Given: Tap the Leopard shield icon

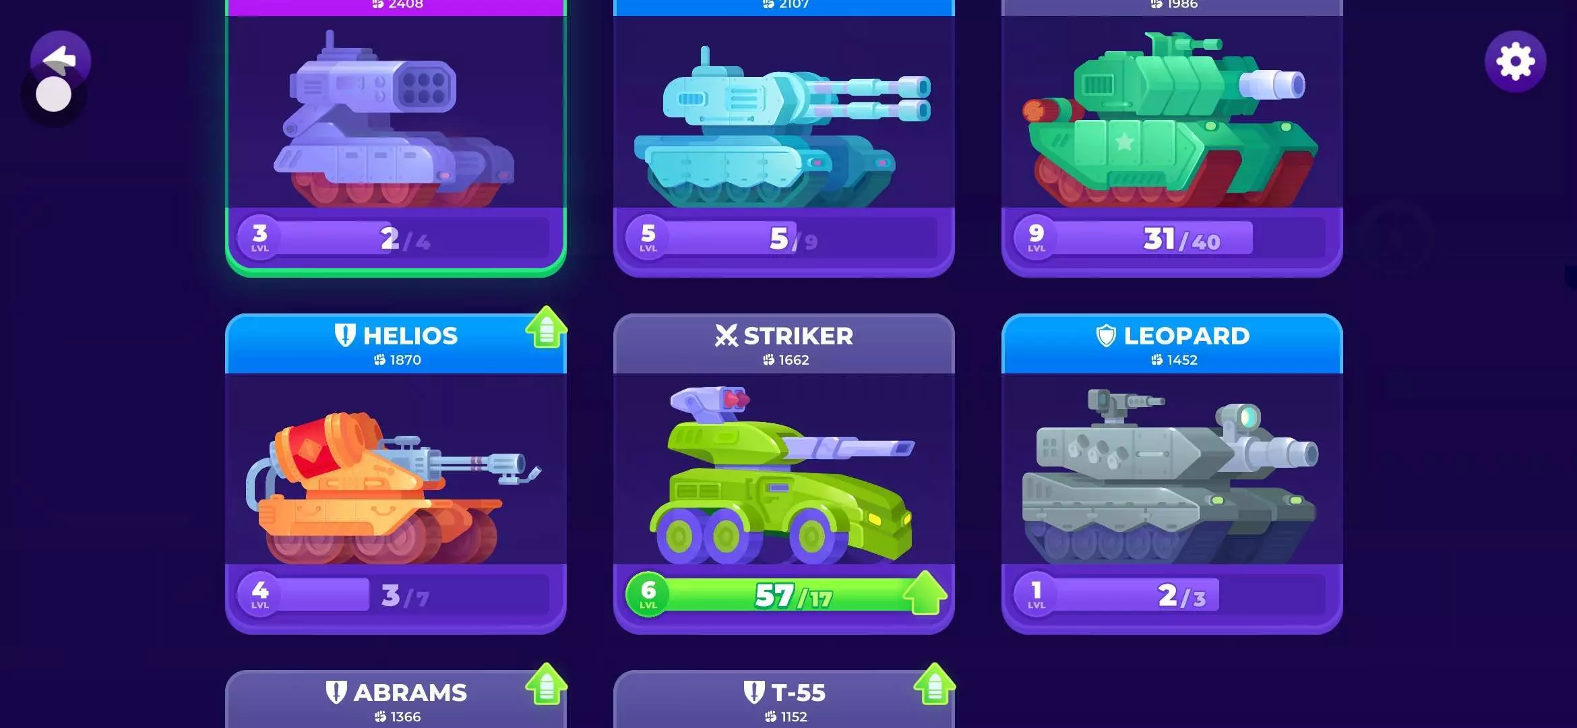Looking at the screenshot, I should pyautogui.click(x=1106, y=335).
